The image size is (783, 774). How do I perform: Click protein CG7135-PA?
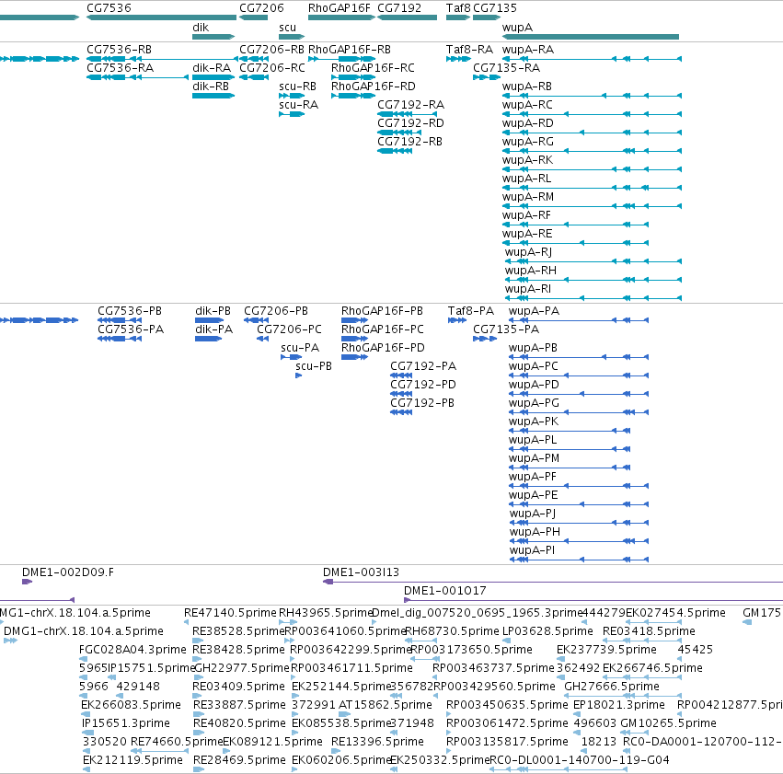pos(506,329)
